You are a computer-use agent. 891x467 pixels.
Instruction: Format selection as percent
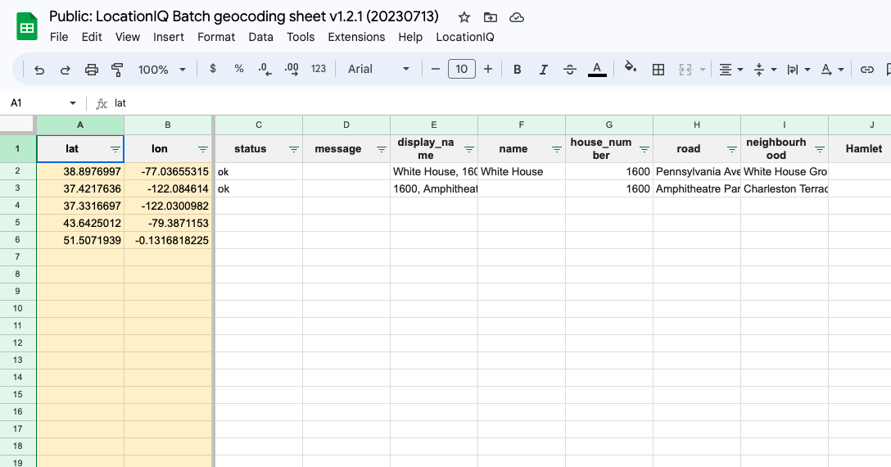pos(239,69)
